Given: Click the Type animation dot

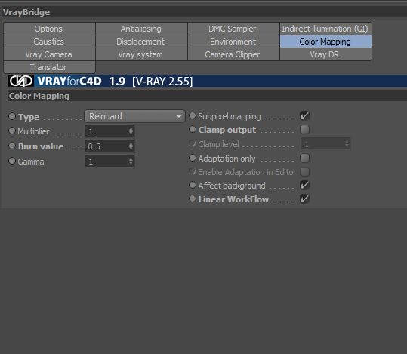Looking at the screenshot, I should [12, 116].
